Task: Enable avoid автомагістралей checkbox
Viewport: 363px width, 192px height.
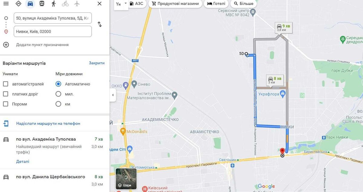Action: point(5,84)
